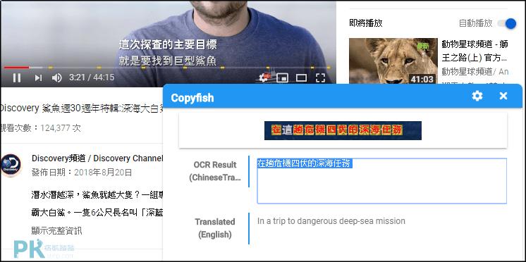Click the OCR Result label
526x262 pixels.
(x=215, y=171)
